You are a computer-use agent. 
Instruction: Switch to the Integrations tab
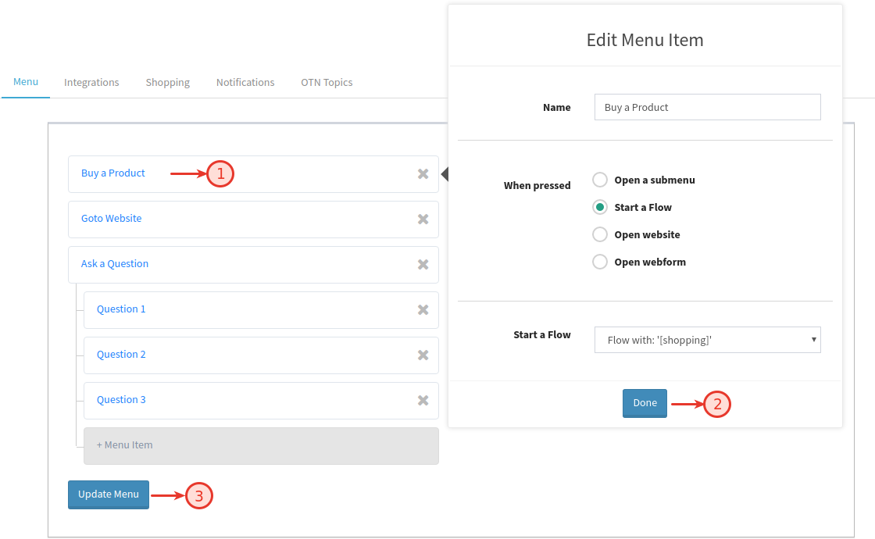[x=91, y=82]
